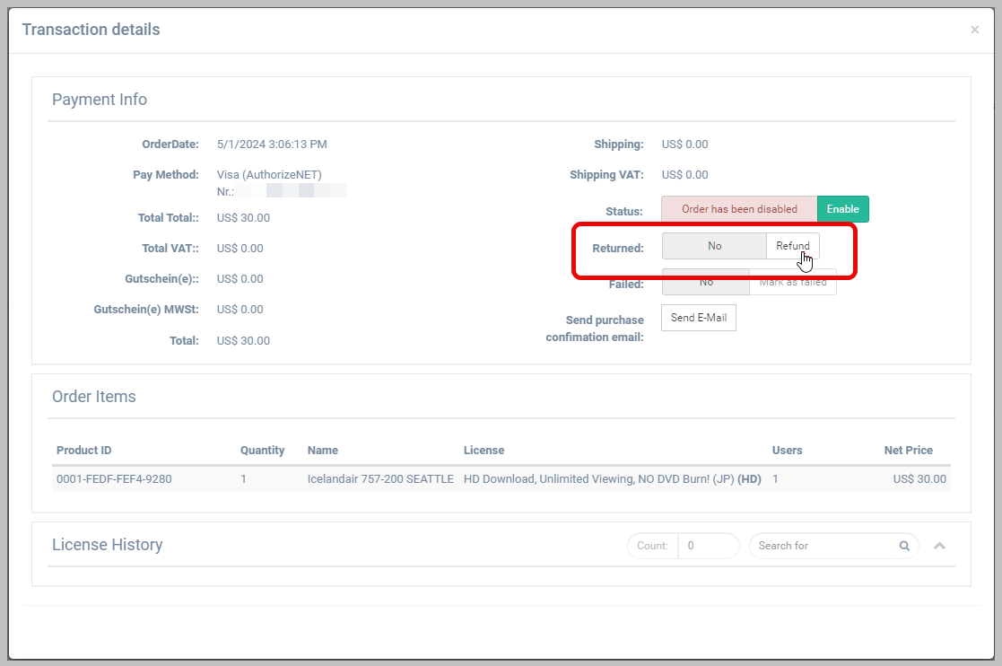
Task: Collapse the License History panel
Action: pyautogui.click(x=939, y=546)
